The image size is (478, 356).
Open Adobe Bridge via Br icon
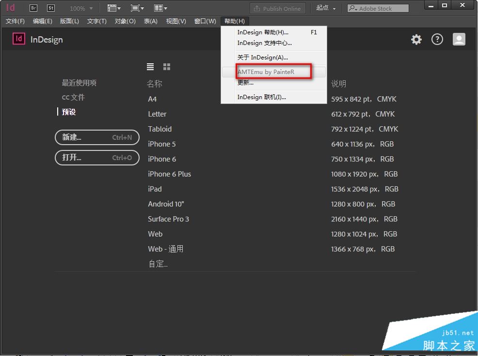[x=33, y=8]
